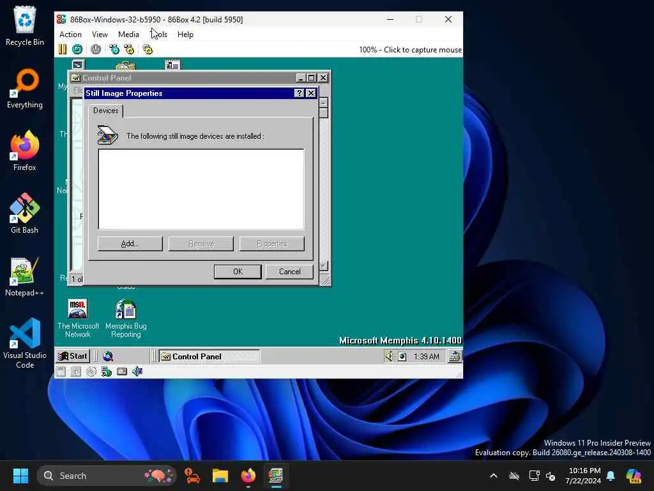Click the CD-ROM status bar icon
This screenshot has width=654, height=491.
[91, 371]
